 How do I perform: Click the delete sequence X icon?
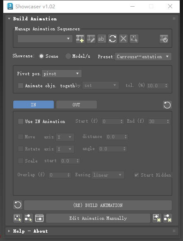pos(123,39)
